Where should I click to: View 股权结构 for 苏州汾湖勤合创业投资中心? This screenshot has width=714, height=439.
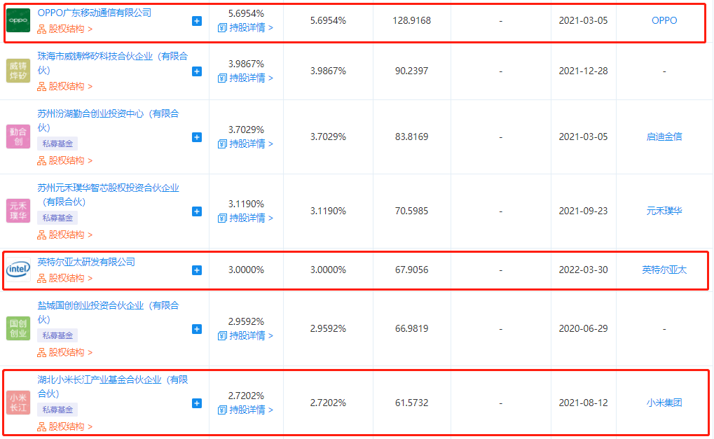point(65,160)
